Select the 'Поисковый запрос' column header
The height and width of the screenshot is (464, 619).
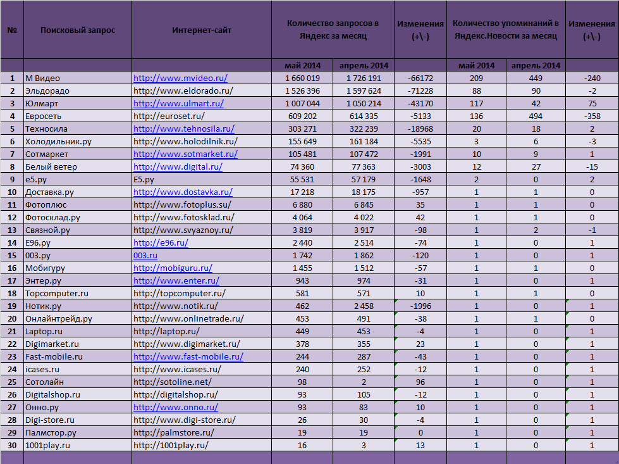point(78,30)
